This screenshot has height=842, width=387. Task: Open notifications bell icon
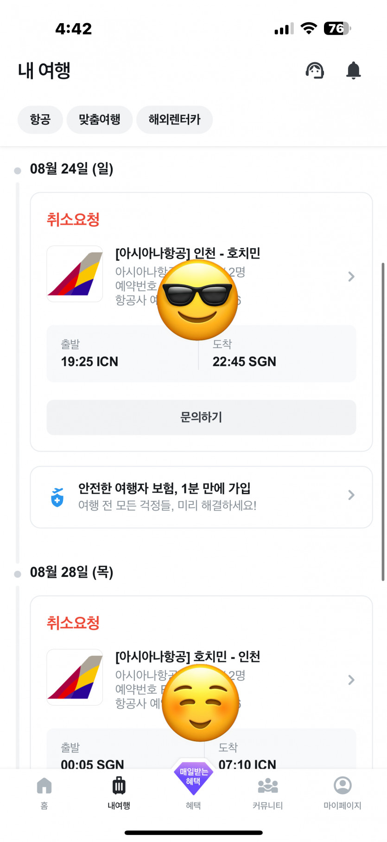pyautogui.click(x=353, y=71)
